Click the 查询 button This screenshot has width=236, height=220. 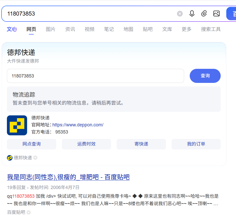[x=205, y=76]
